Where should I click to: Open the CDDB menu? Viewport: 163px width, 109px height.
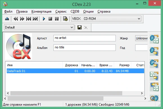[75, 11]
